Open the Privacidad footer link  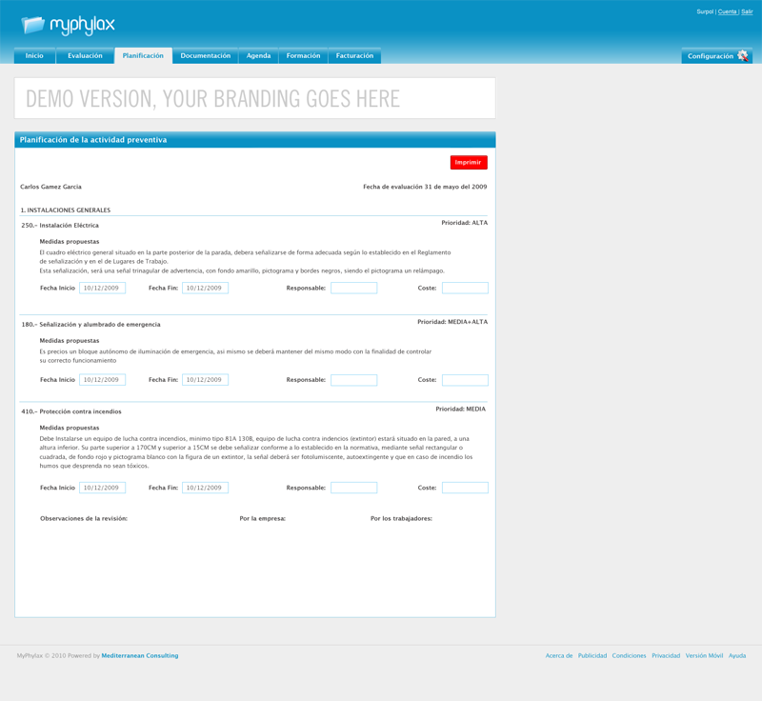coord(666,655)
